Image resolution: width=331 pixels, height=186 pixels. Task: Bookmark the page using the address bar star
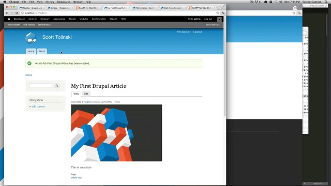click(x=218, y=13)
